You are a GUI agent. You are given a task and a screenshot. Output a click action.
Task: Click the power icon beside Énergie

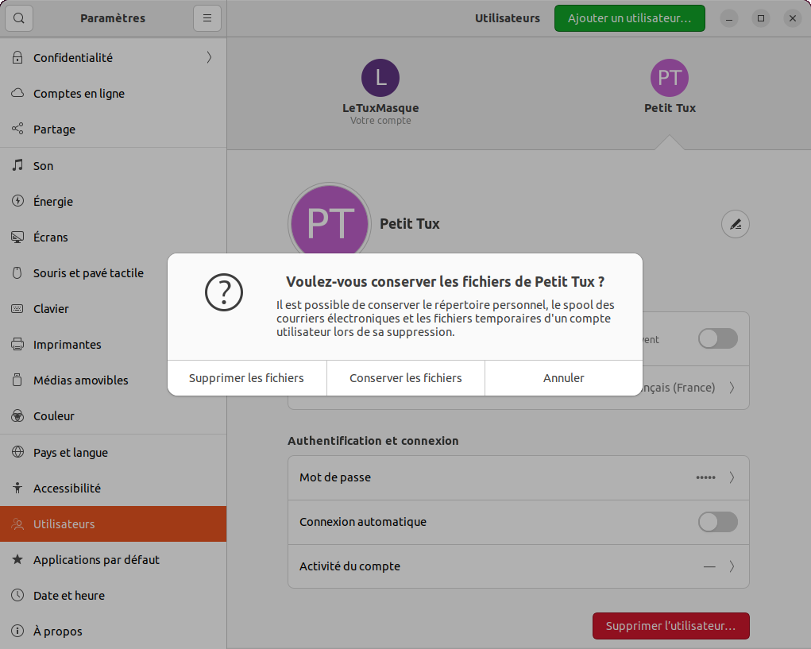click(17, 201)
